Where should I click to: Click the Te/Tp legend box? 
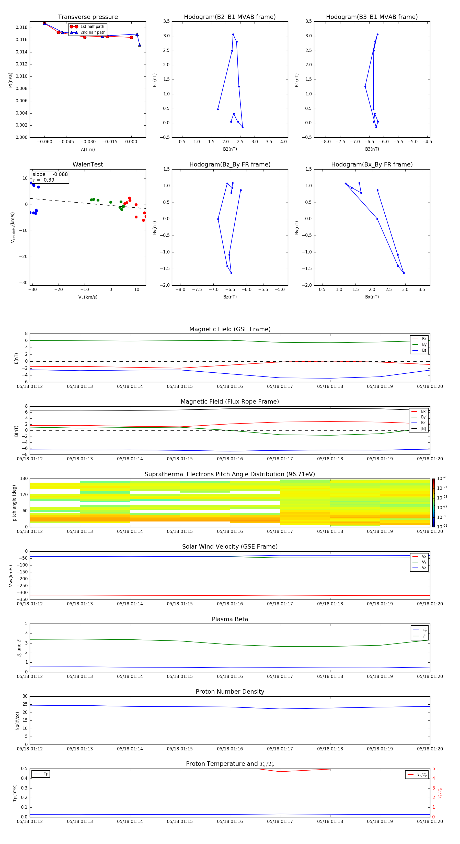(x=417, y=775)
